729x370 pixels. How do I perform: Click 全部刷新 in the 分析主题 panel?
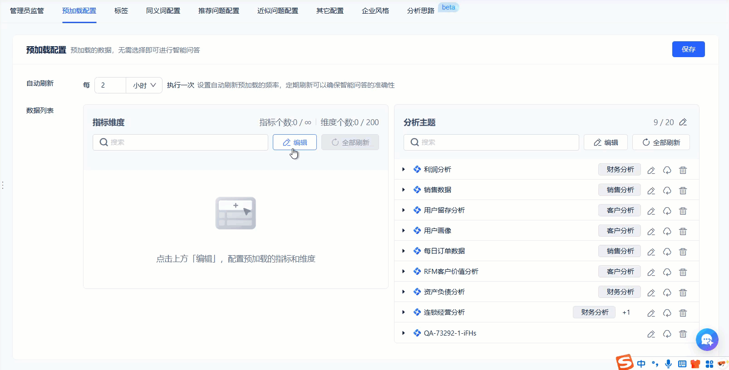coord(661,142)
